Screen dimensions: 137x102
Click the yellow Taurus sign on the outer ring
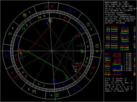97,46
